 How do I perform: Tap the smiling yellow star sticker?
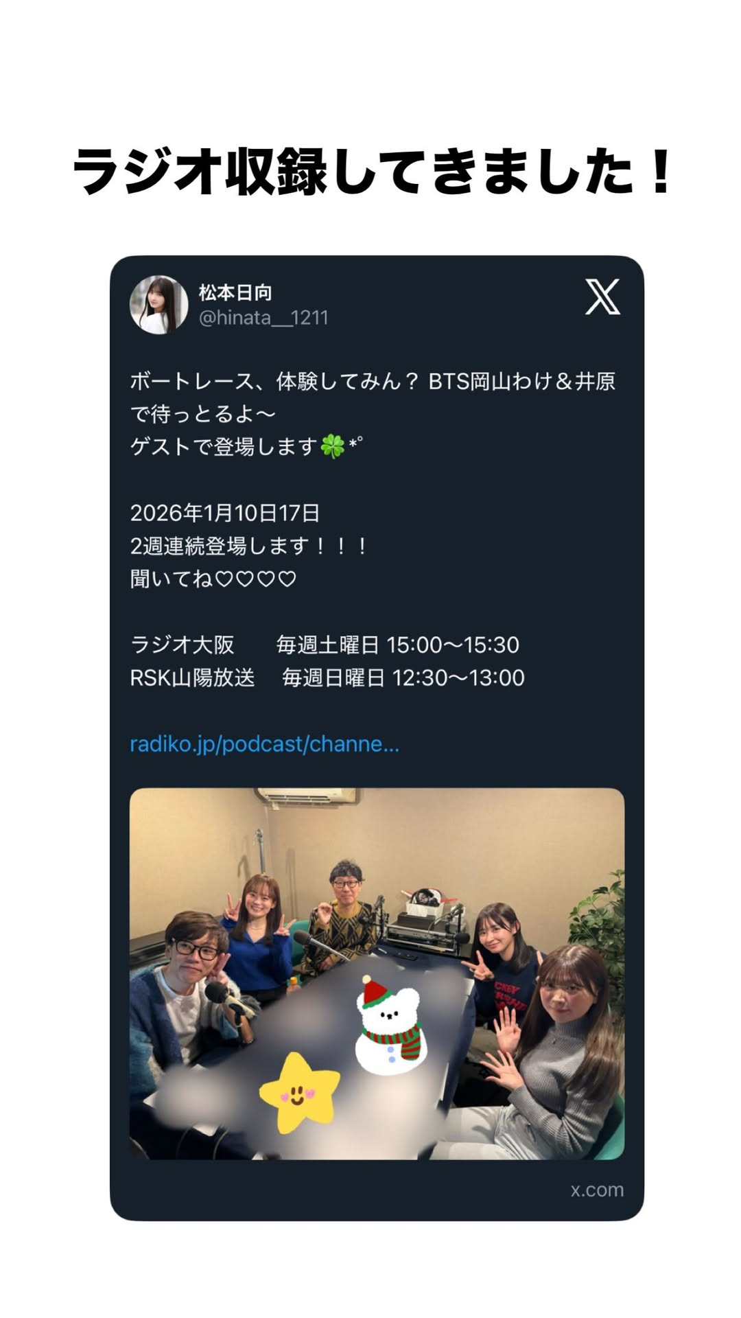[299, 1093]
